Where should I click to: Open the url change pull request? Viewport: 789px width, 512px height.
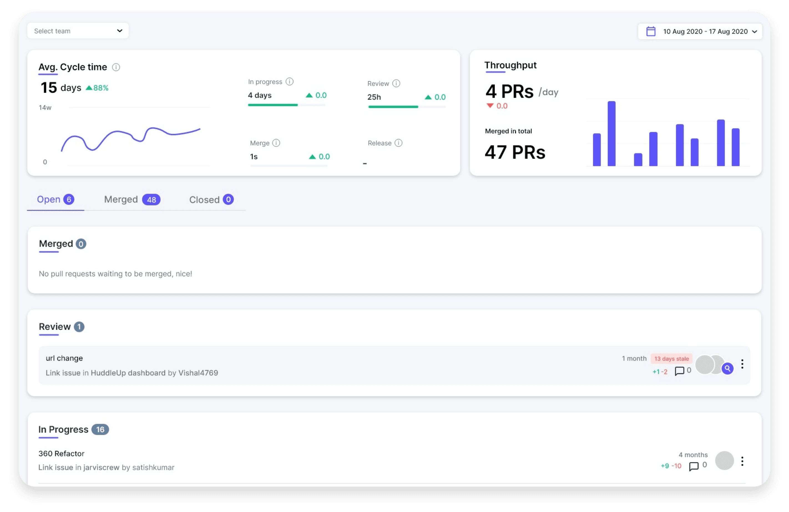coord(64,358)
